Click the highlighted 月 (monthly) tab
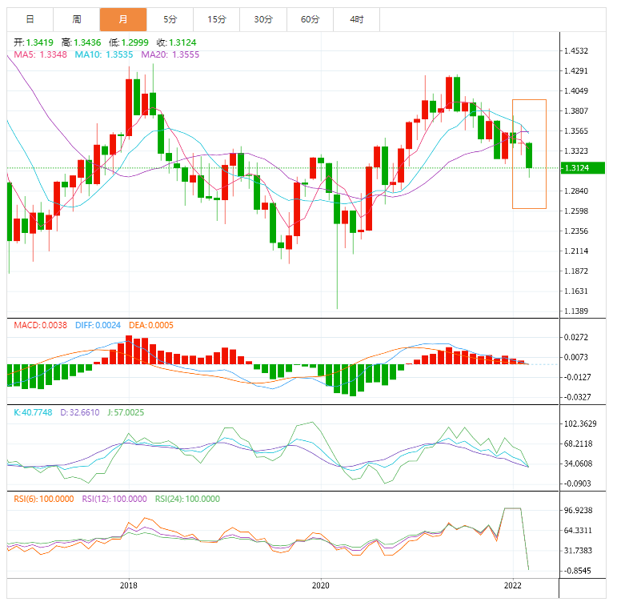The height and width of the screenshot is (606, 617). point(122,19)
